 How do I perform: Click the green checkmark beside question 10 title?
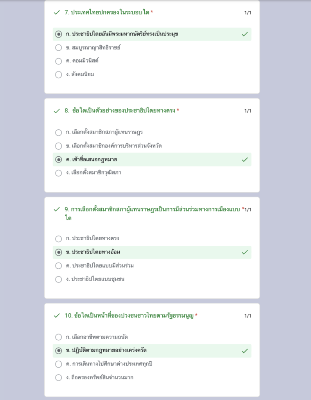[x=57, y=316]
